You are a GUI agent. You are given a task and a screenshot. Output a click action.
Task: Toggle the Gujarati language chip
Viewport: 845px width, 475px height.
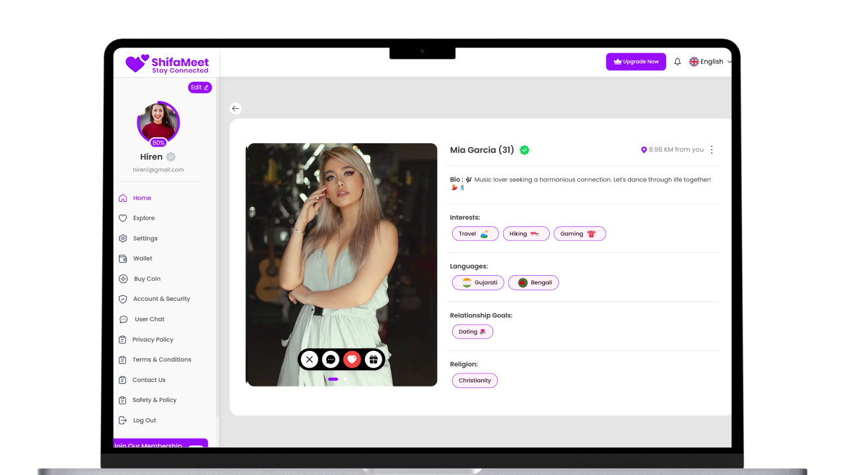pos(479,282)
